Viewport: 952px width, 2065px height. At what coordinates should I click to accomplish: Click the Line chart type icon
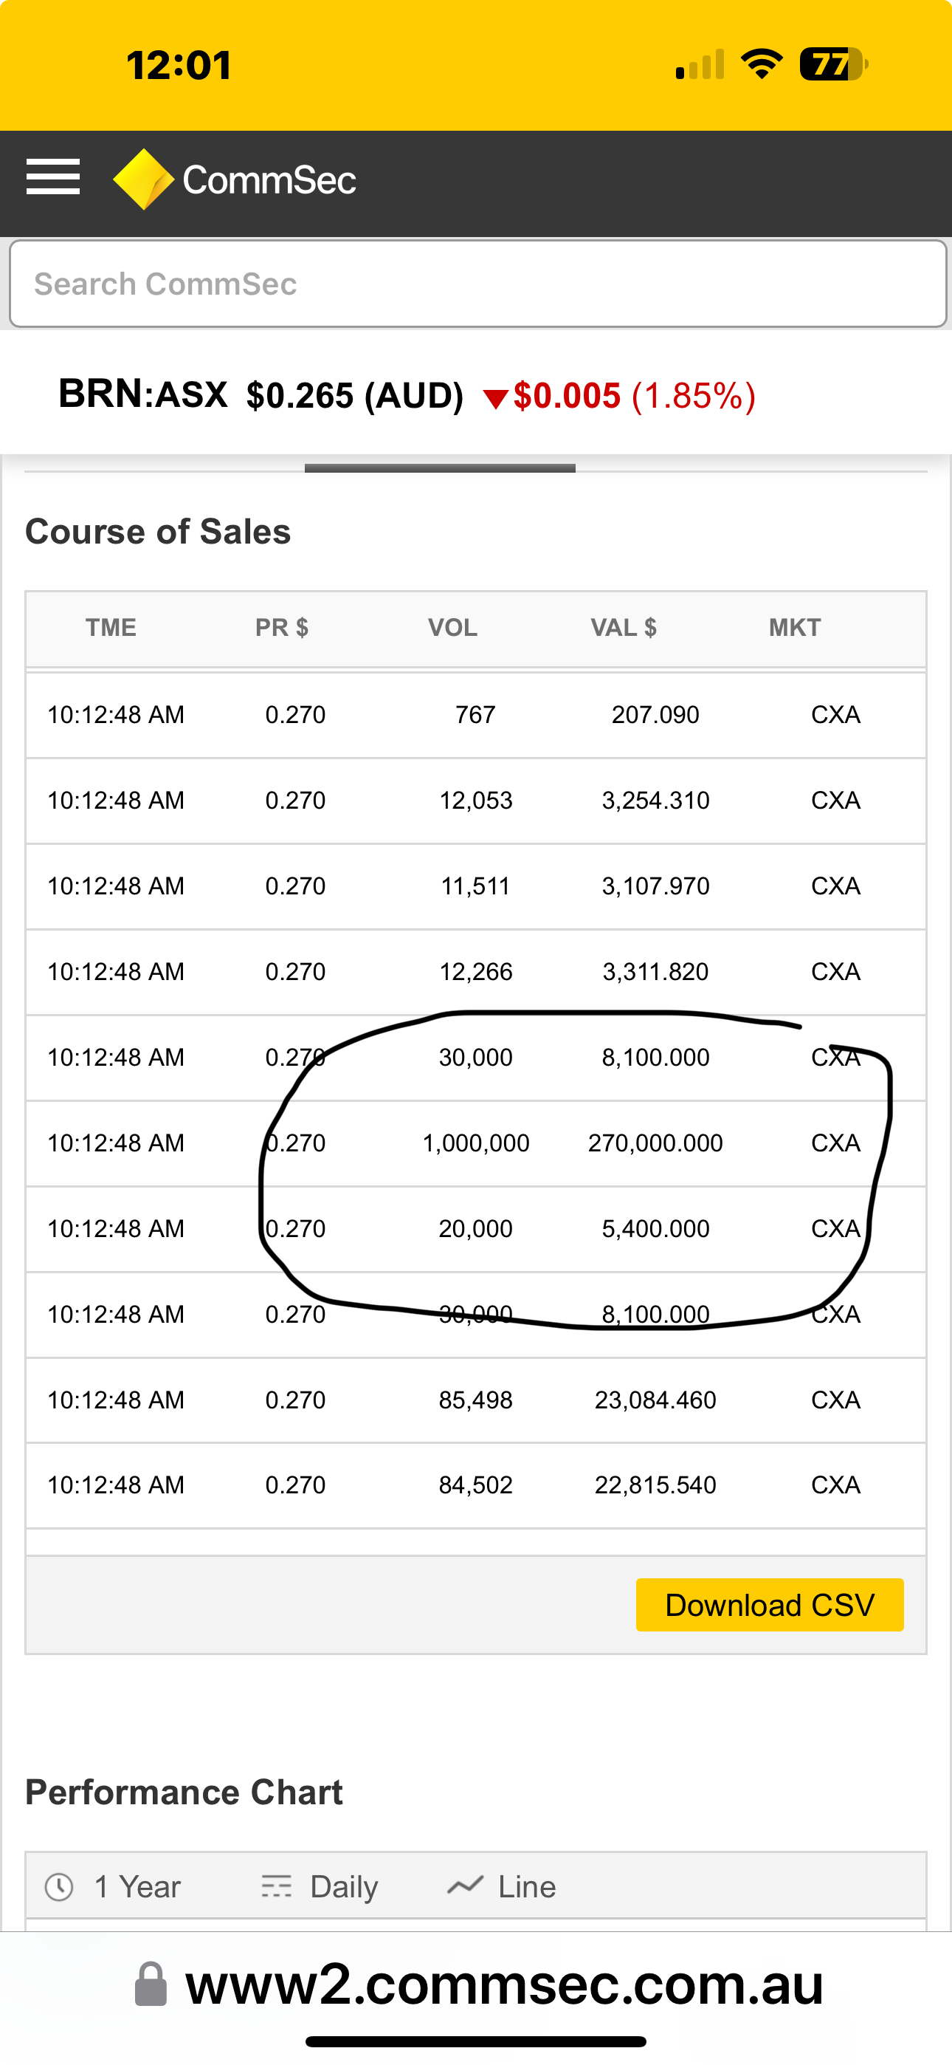point(465,1886)
